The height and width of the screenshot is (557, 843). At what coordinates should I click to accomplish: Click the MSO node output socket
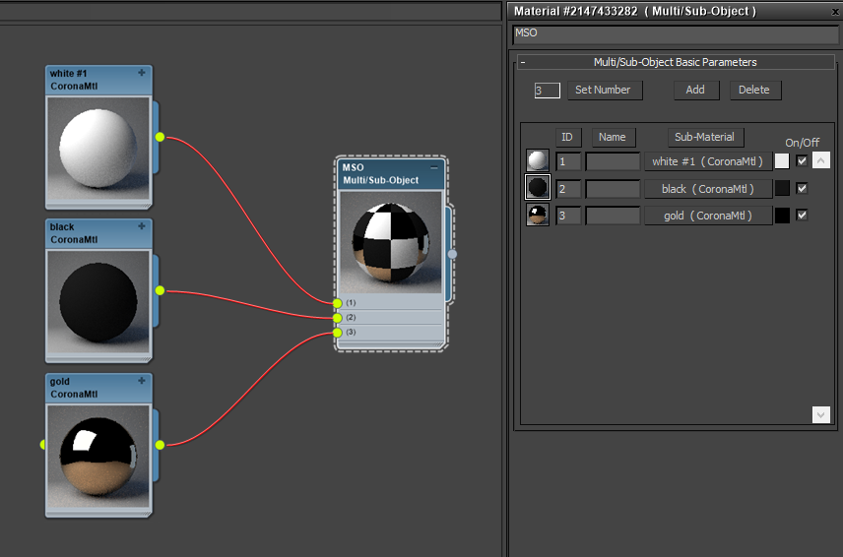tap(452, 254)
